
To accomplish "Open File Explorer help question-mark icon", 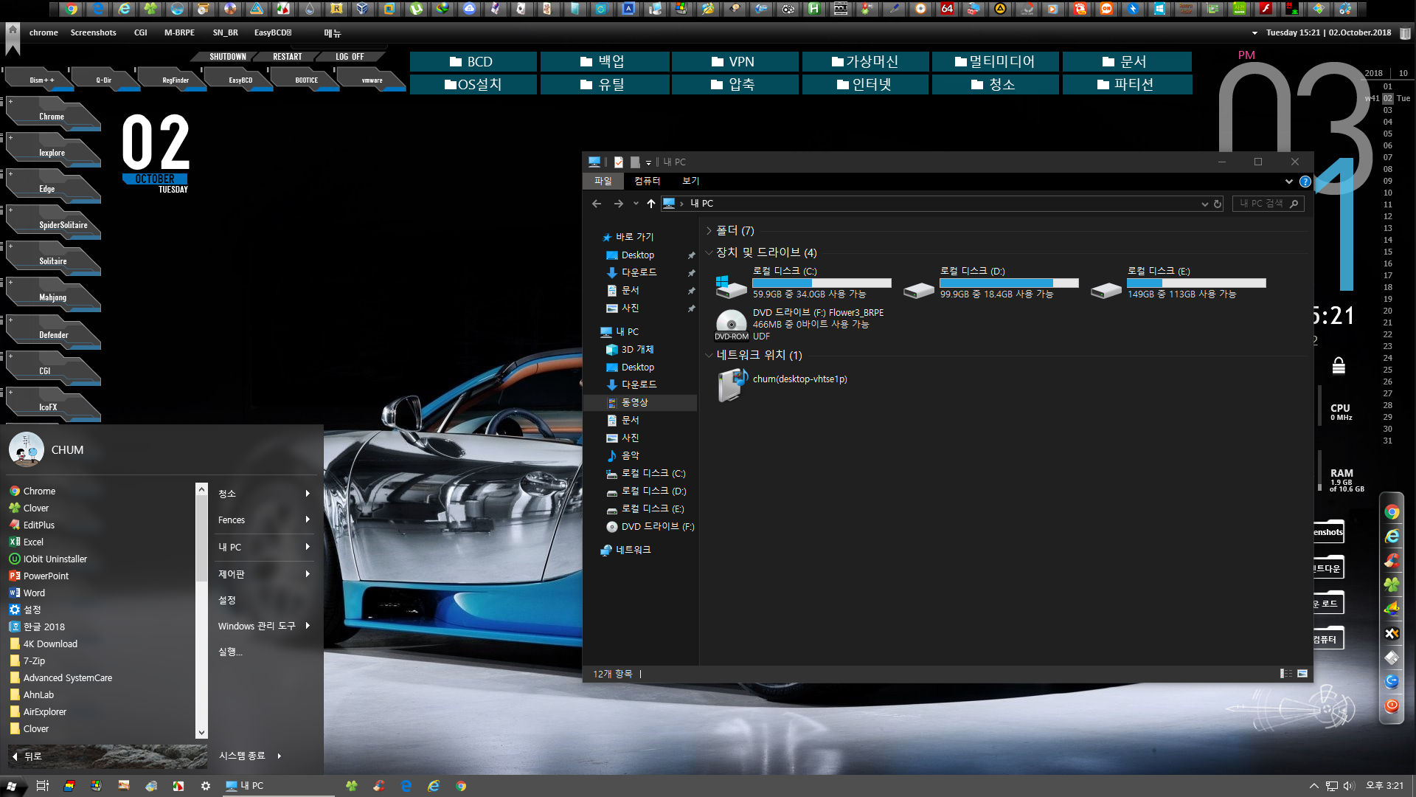I will pos(1305,182).
